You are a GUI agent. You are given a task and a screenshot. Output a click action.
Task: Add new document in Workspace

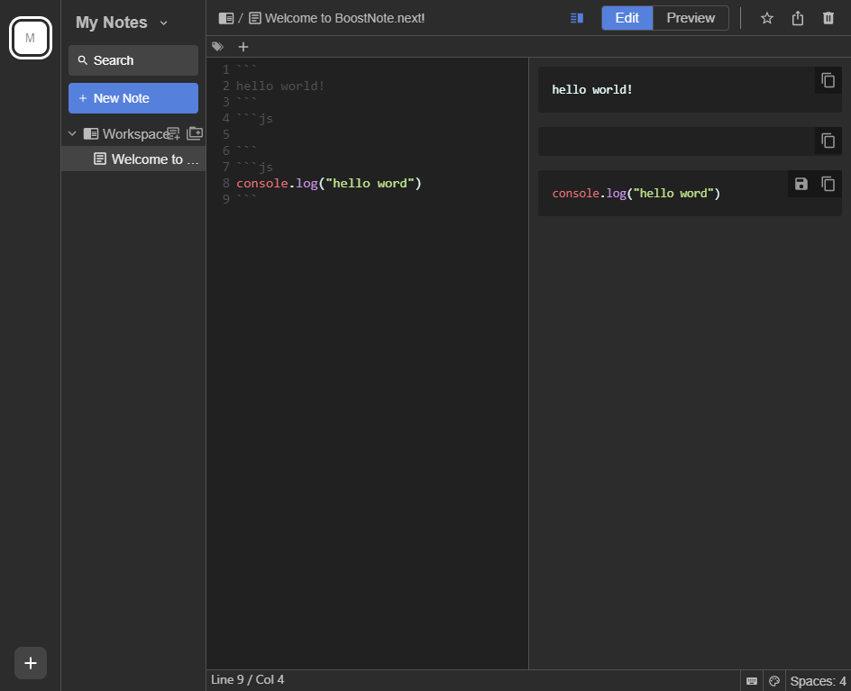click(173, 133)
